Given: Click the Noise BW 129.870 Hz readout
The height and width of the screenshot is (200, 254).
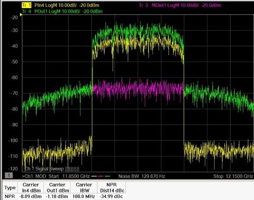Looking at the screenshot, I should 141,176.
